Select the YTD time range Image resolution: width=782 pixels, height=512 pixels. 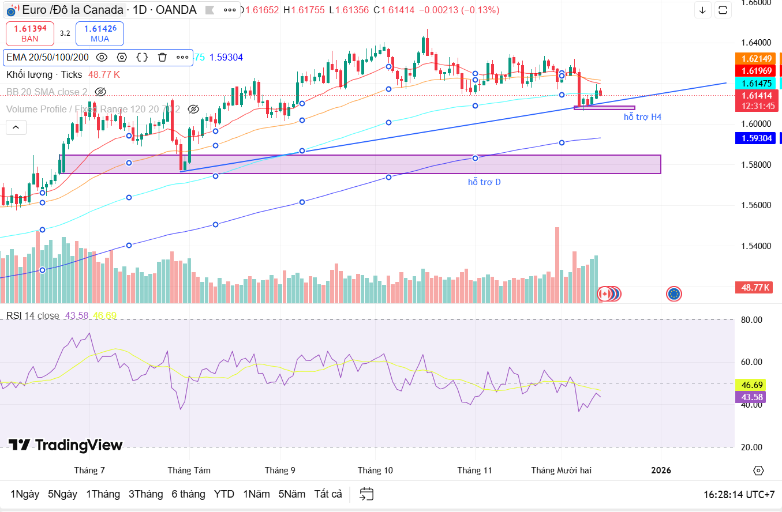224,494
